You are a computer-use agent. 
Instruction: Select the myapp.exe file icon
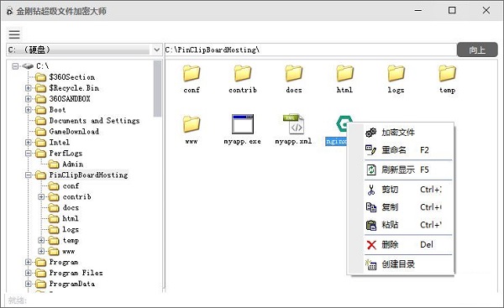click(243, 124)
